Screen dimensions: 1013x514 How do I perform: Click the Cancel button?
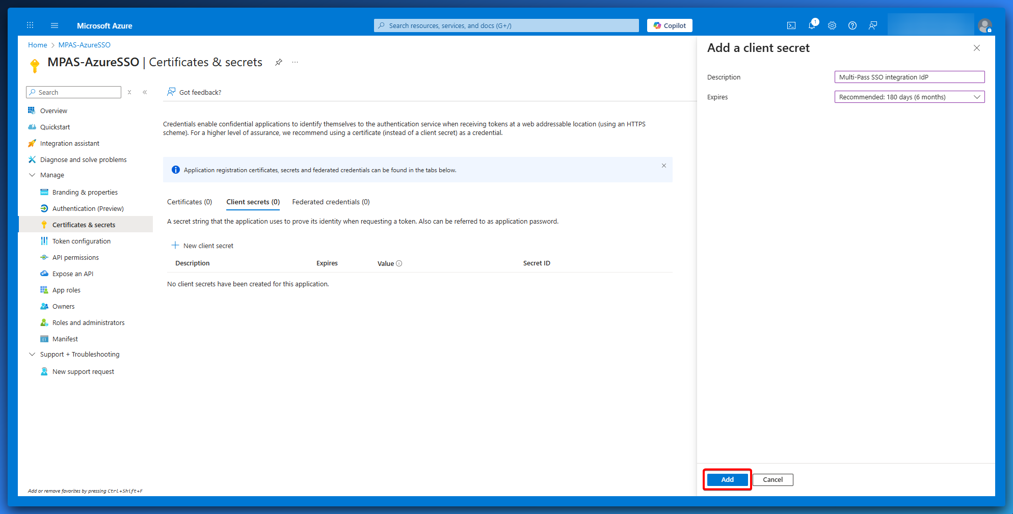(772, 479)
